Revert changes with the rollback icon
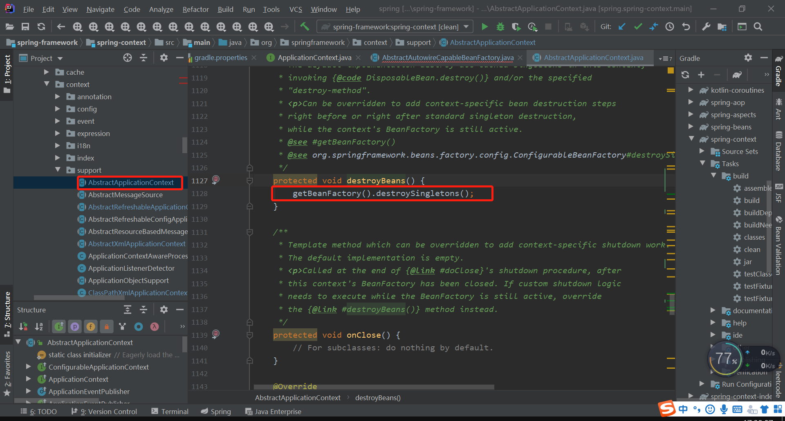 point(686,27)
